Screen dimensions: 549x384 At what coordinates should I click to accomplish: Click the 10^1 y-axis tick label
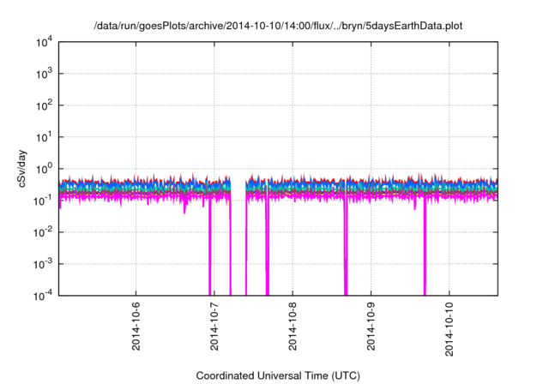point(44,137)
